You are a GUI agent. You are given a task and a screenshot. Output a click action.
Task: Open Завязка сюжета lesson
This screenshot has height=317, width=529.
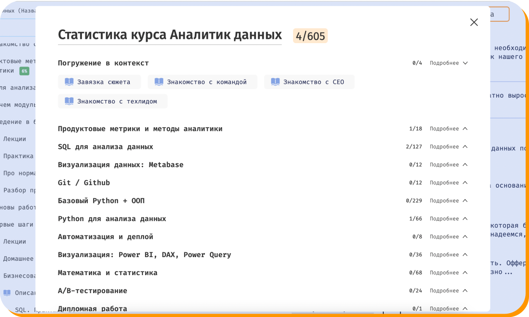tap(103, 82)
